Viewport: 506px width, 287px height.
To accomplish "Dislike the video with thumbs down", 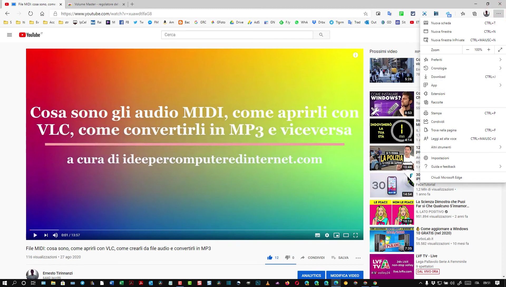I will (x=288, y=258).
